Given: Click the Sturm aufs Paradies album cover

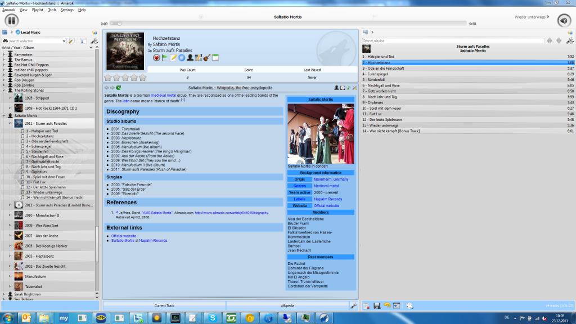Looking at the screenshot, I should click(x=125, y=51).
